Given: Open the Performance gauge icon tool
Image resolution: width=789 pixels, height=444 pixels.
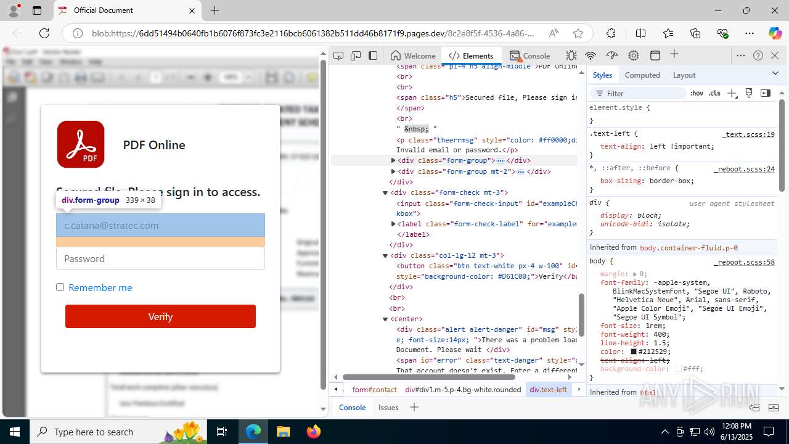Looking at the screenshot, I should click(x=612, y=55).
